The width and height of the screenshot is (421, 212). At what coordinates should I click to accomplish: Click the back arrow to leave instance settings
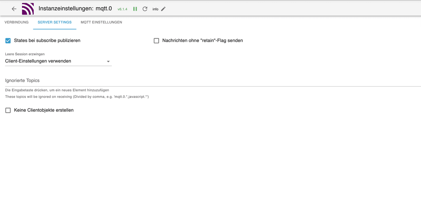(14, 8)
